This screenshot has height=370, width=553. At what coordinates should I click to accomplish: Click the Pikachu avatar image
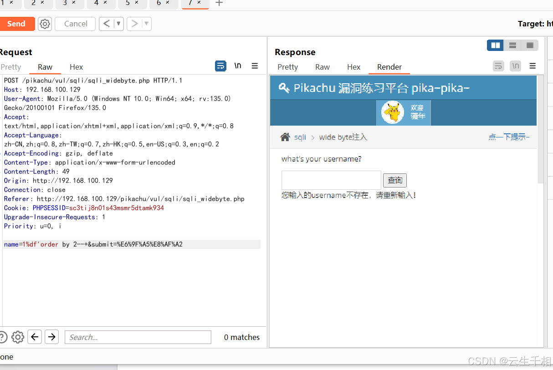point(393,112)
